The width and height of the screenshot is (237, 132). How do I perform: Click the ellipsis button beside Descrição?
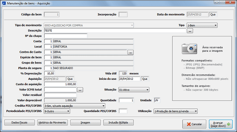(190, 31)
